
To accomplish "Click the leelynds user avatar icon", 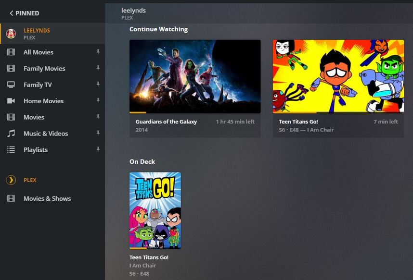I will (x=11, y=34).
